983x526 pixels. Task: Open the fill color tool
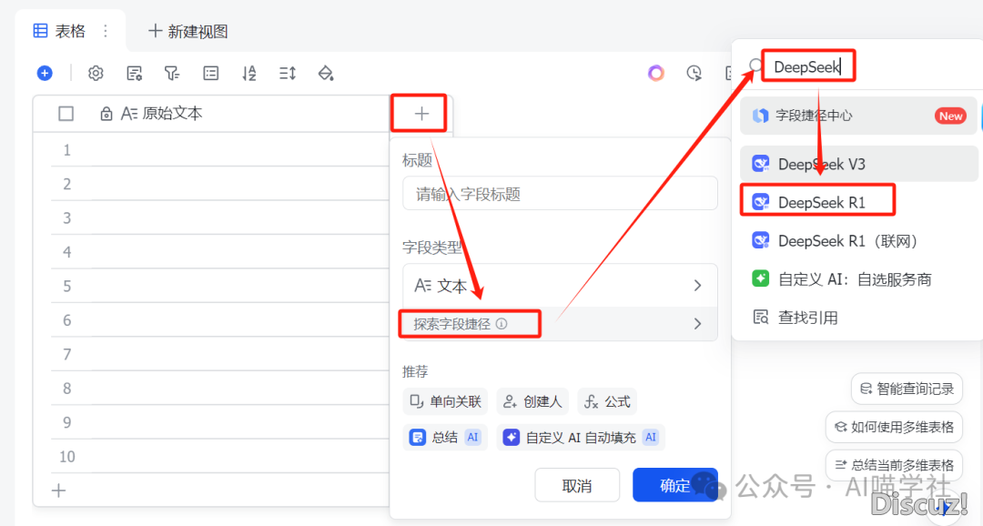[x=325, y=74]
